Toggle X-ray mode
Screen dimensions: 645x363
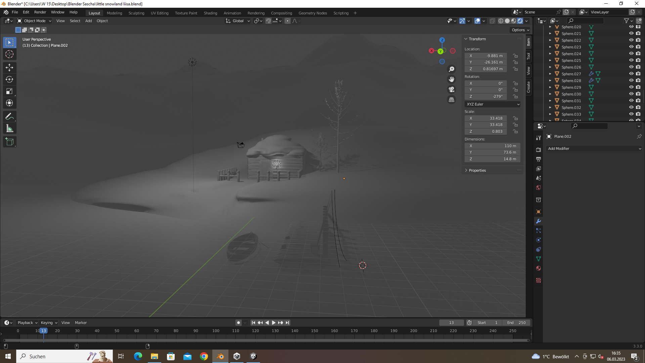click(492, 21)
